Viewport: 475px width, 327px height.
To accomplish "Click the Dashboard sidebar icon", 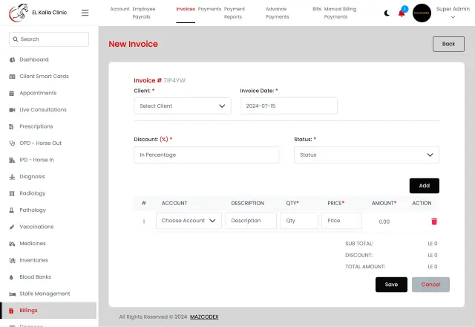I will [12, 59].
